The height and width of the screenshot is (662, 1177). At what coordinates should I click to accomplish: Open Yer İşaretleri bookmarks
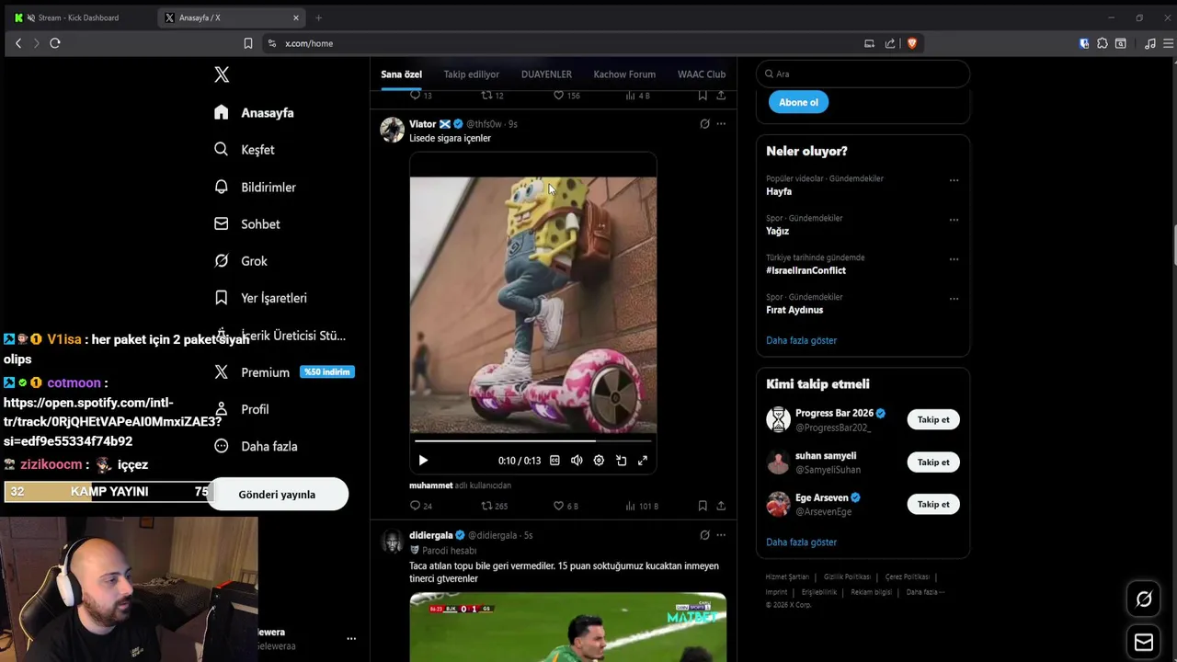coord(260,298)
